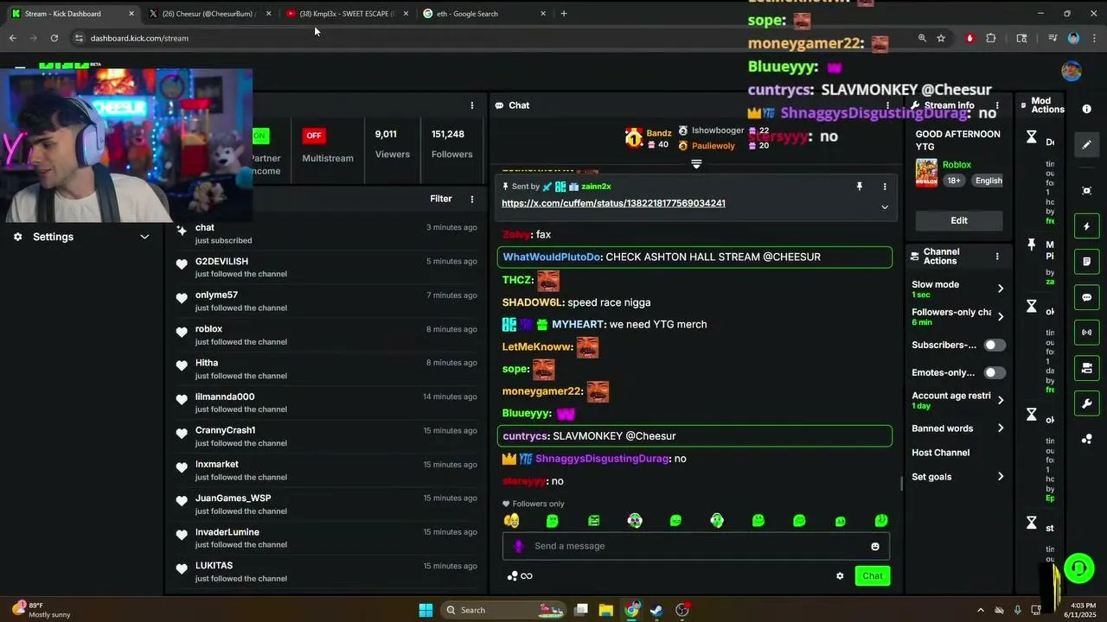Switch to the Kmpl3x SWEET ESCAPE YouTube tab
Screen dimensions: 1107x622
[346, 14]
